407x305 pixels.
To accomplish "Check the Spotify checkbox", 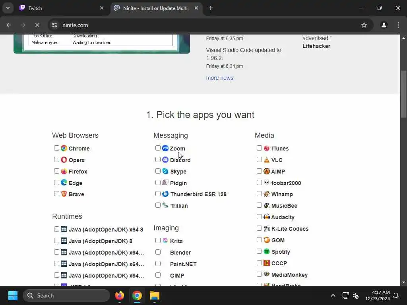I will (259, 251).
